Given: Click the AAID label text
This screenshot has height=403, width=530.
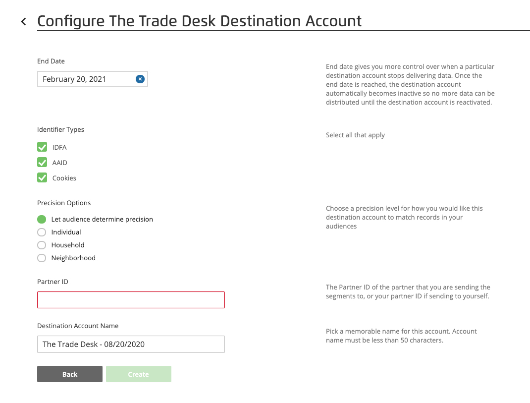Looking at the screenshot, I should (60, 163).
